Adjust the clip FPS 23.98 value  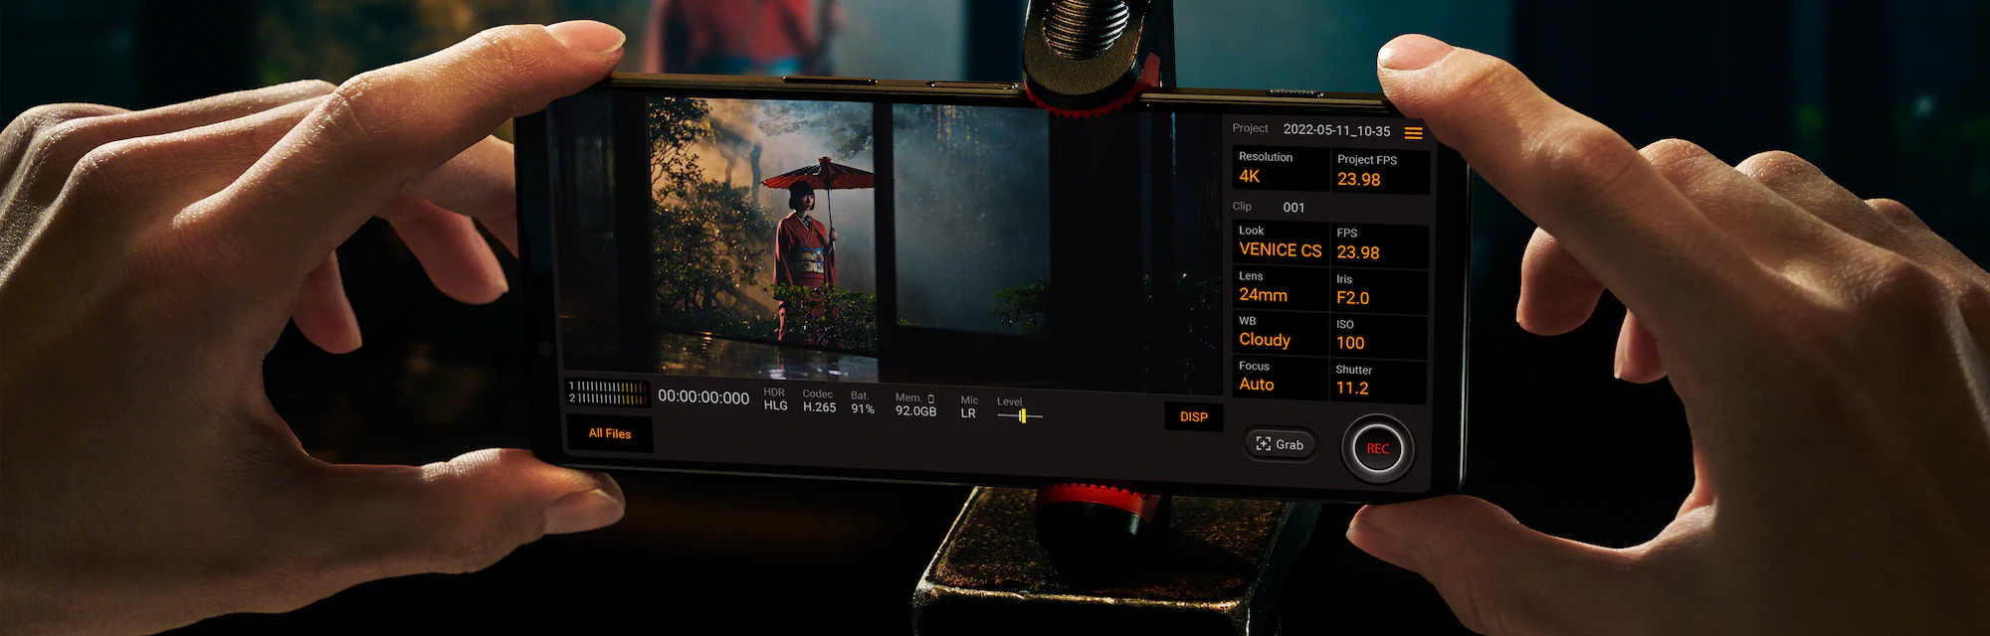1378,245
